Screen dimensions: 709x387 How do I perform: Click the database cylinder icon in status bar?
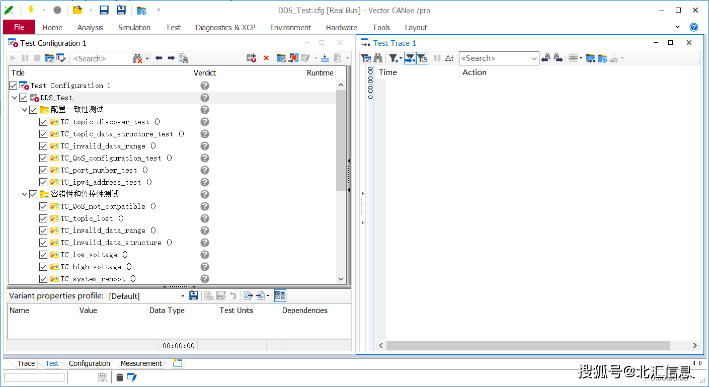pos(120,377)
